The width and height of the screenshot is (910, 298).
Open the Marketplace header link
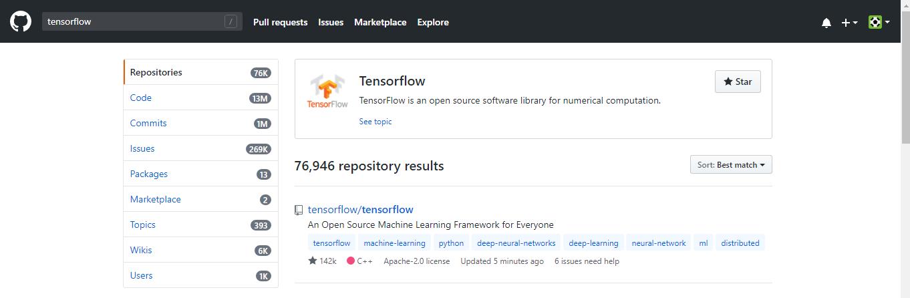point(380,22)
